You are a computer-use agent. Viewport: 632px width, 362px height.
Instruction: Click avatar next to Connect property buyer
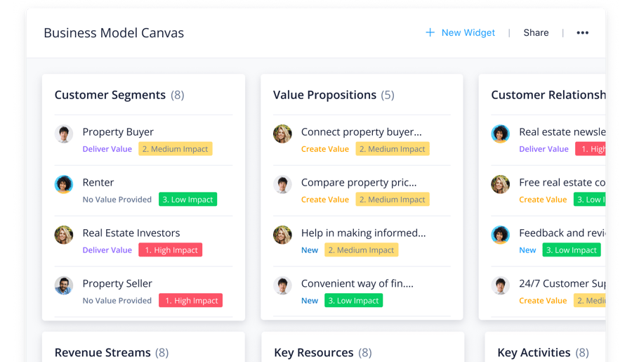click(282, 134)
